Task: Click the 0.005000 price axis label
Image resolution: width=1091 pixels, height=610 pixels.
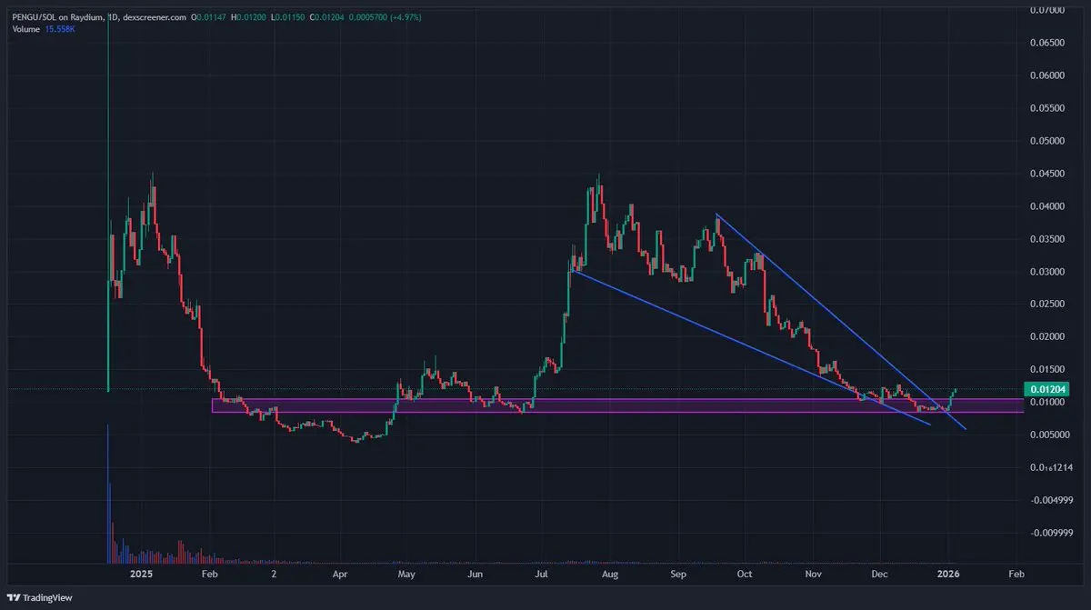Action: coord(1048,435)
